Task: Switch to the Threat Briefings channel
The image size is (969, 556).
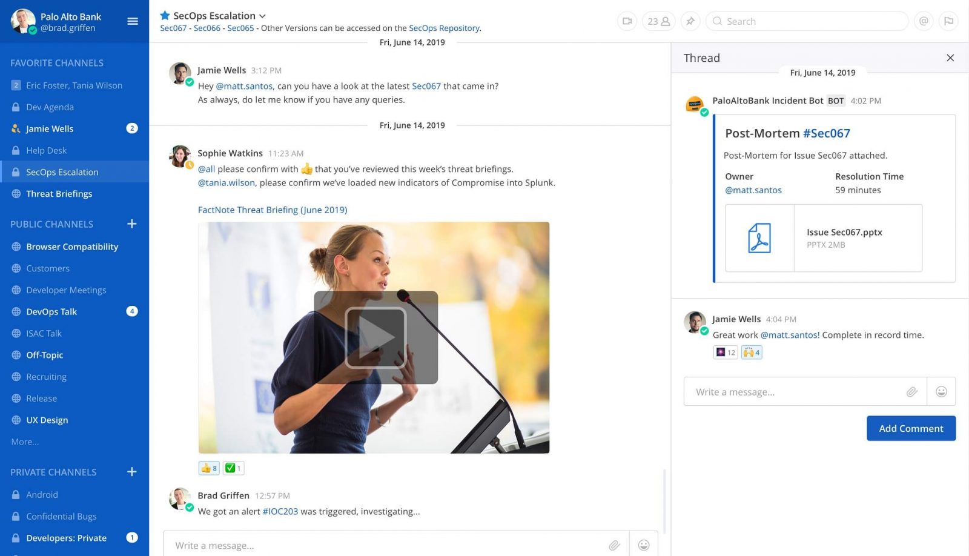Action: 59,193
